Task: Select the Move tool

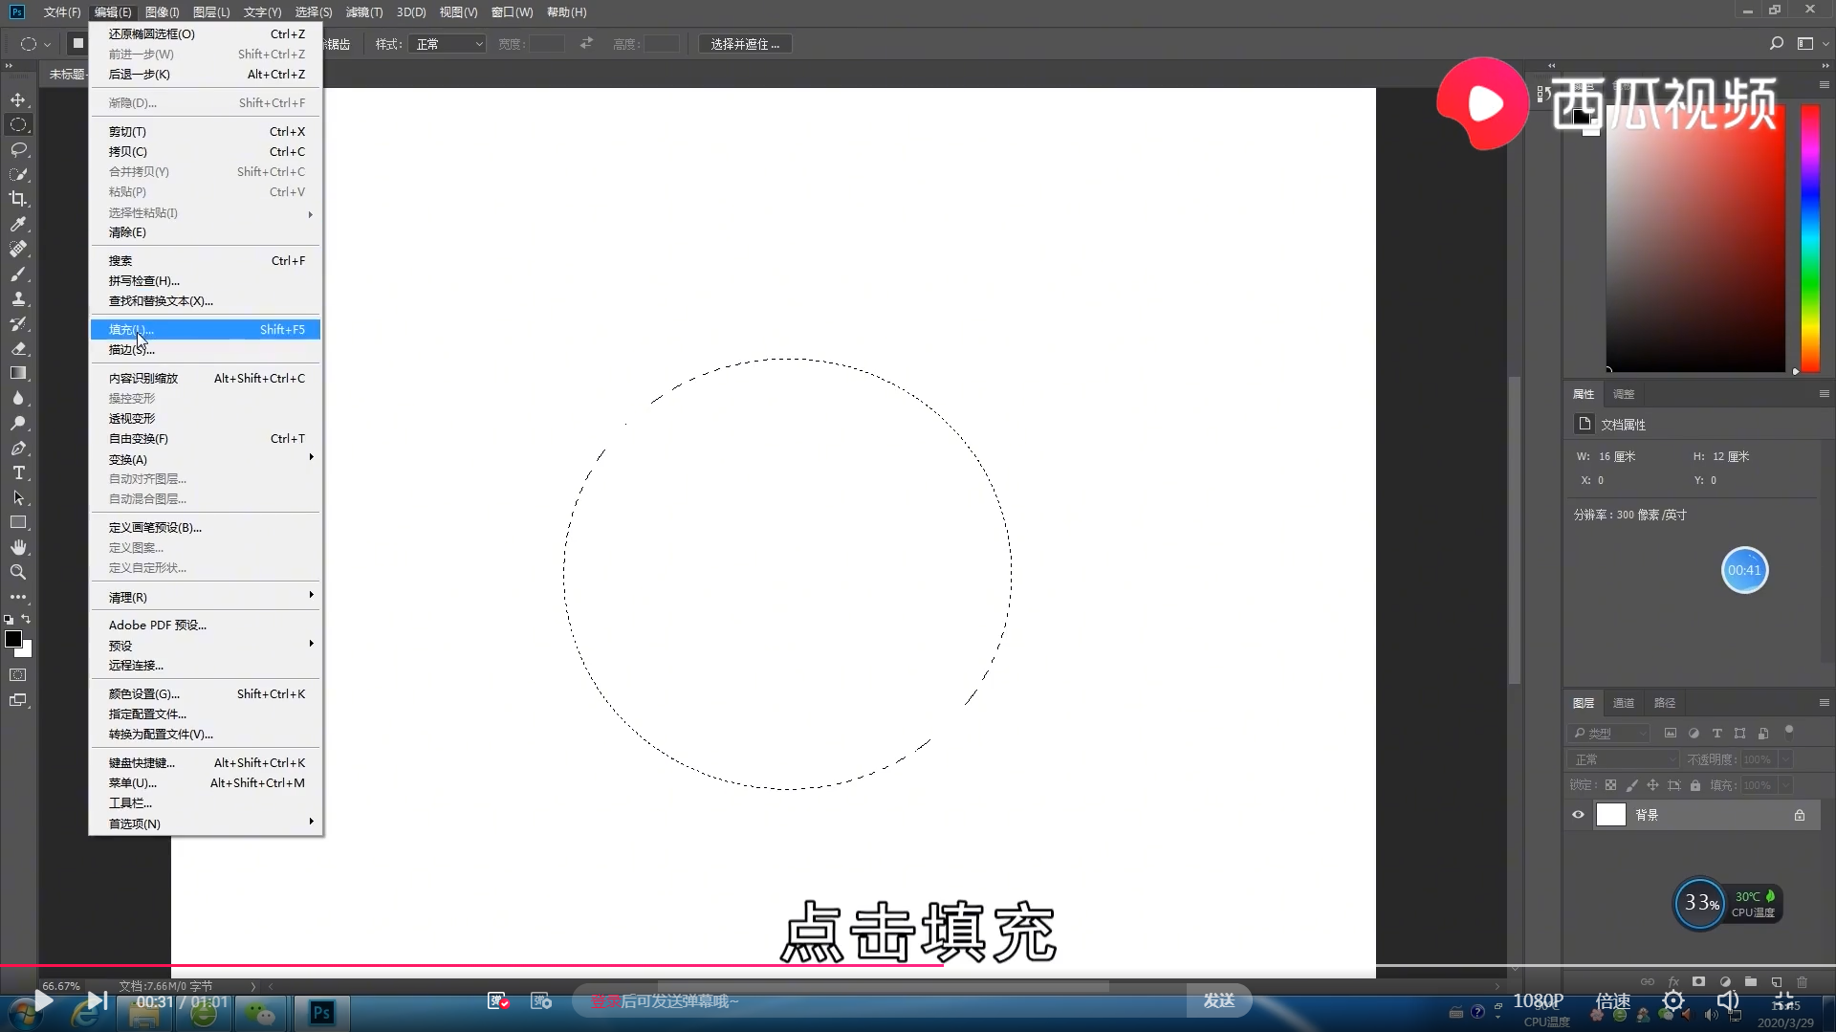Action: (x=18, y=99)
